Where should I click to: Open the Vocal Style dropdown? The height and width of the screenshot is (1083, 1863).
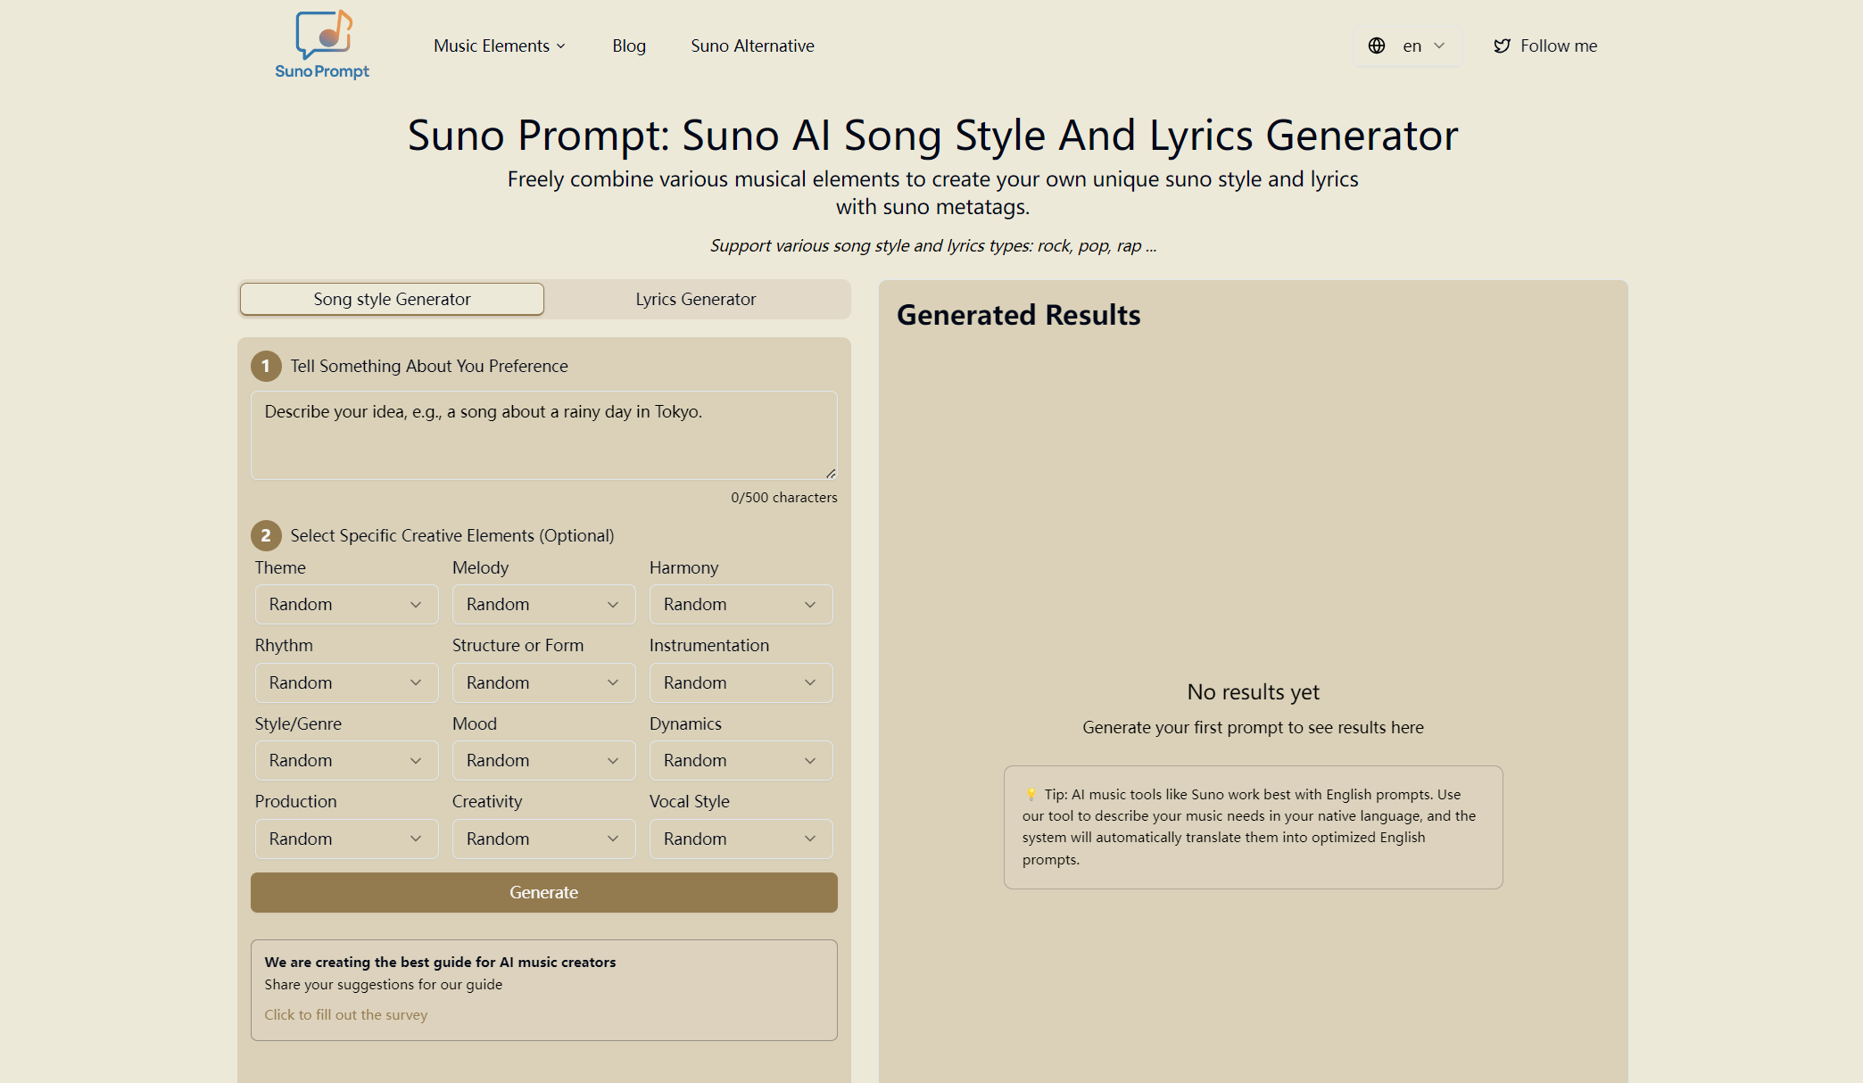pyautogui.click(x=741, y=839)
